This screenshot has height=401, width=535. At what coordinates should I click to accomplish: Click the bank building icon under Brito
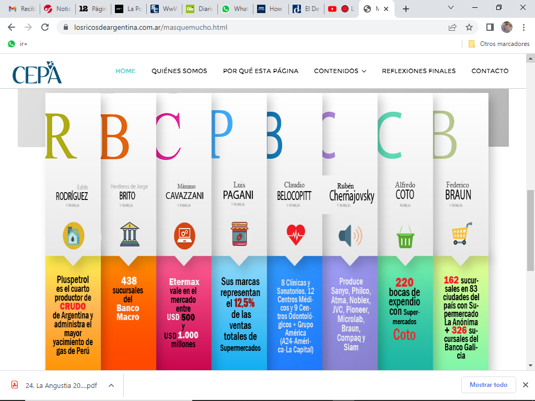pos(128,235)
